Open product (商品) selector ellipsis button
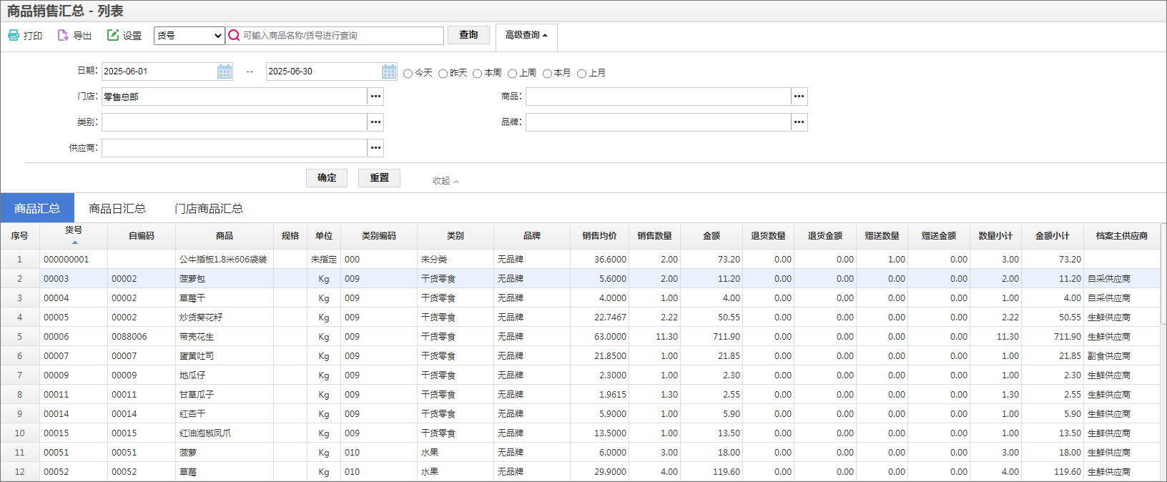Screen dimensions: 1167x482 tap(799, 97)
